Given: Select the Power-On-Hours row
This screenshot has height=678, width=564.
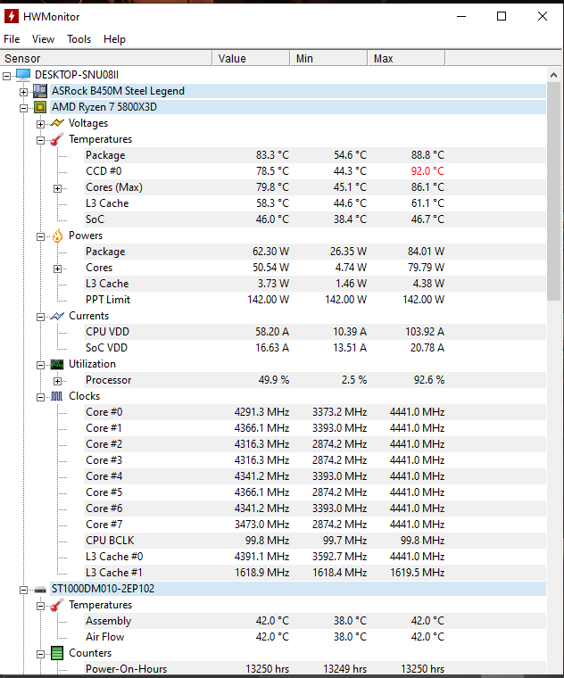Looking at the screenshot, I should point(315,668).
